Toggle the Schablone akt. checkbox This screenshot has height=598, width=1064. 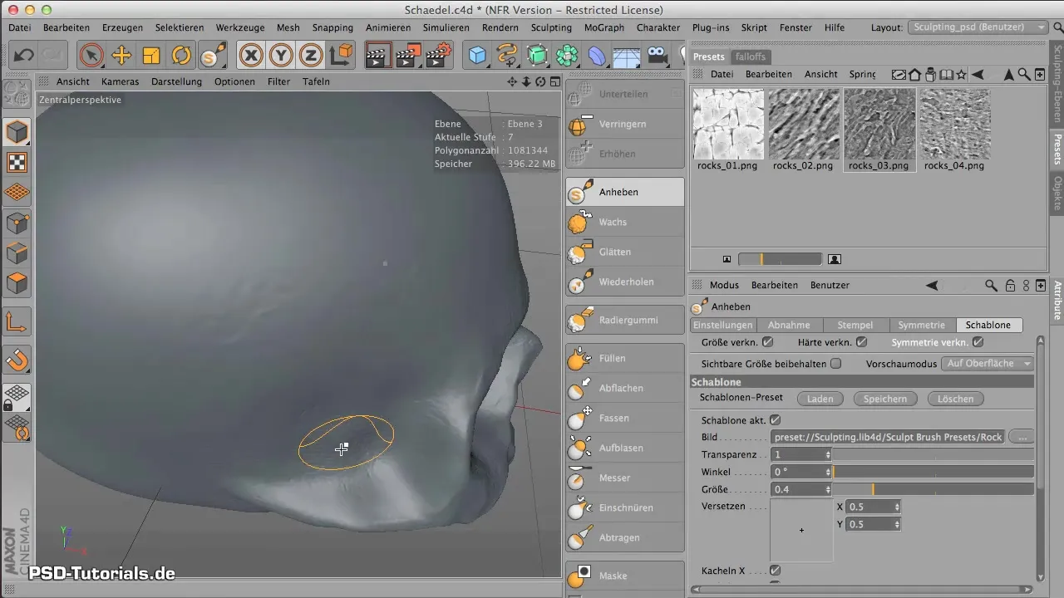click(775, 420)
